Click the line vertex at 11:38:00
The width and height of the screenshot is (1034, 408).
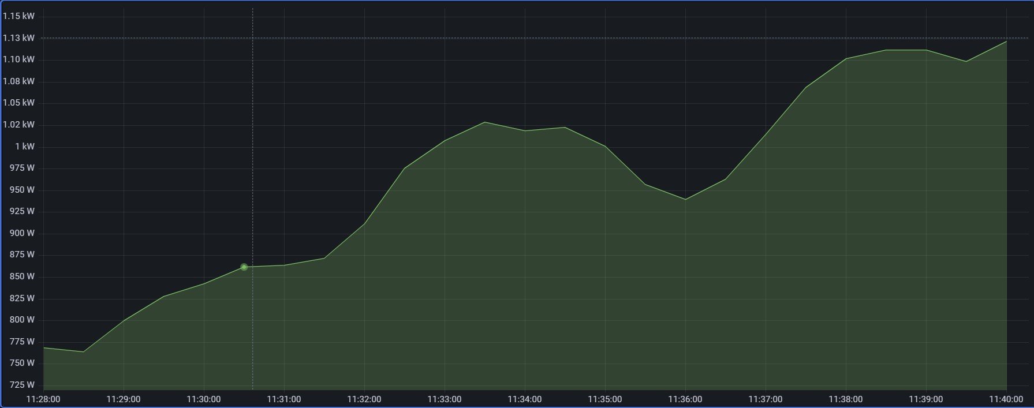click(846, 59)
